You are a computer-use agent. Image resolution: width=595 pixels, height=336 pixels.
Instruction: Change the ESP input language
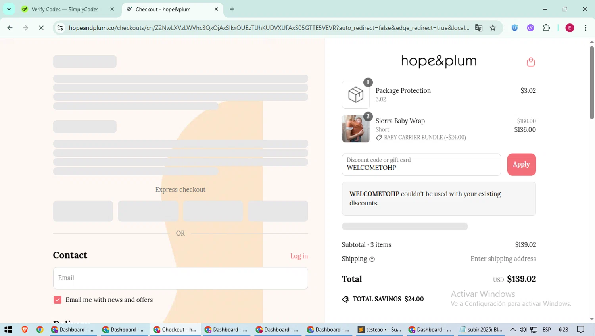(x=547, y=330)
